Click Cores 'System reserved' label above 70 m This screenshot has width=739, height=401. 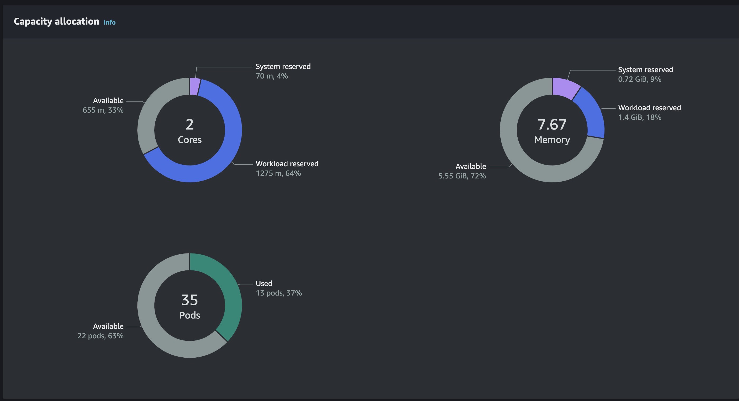point(283,67)
